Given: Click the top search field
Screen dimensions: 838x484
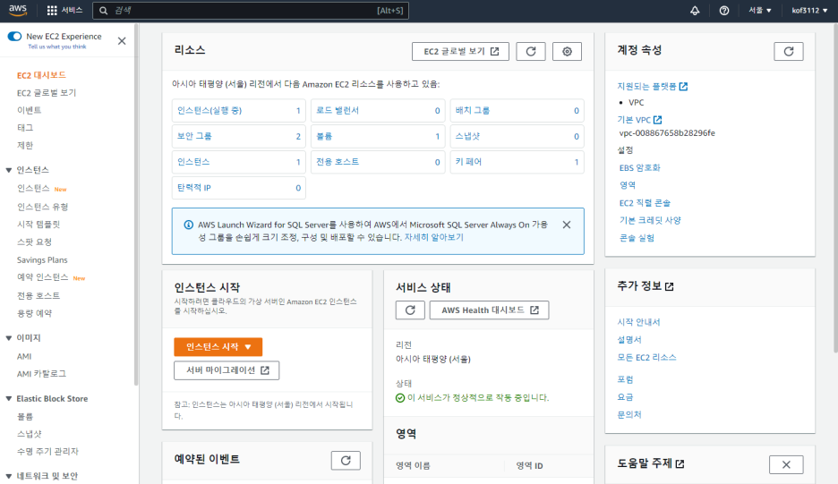Looking at the screenshot, I should point(251,10).
